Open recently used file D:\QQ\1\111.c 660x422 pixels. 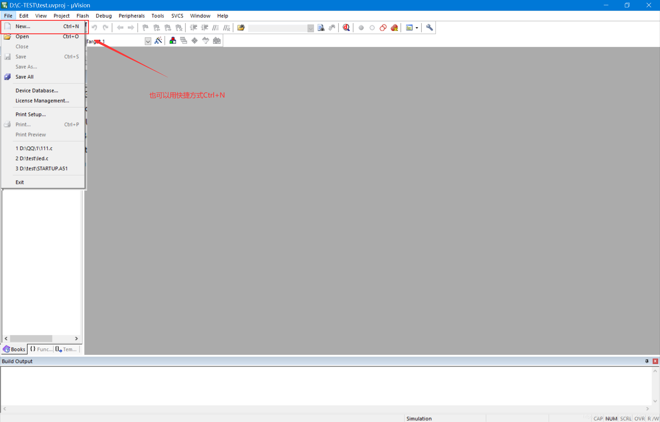pos(35,148)
